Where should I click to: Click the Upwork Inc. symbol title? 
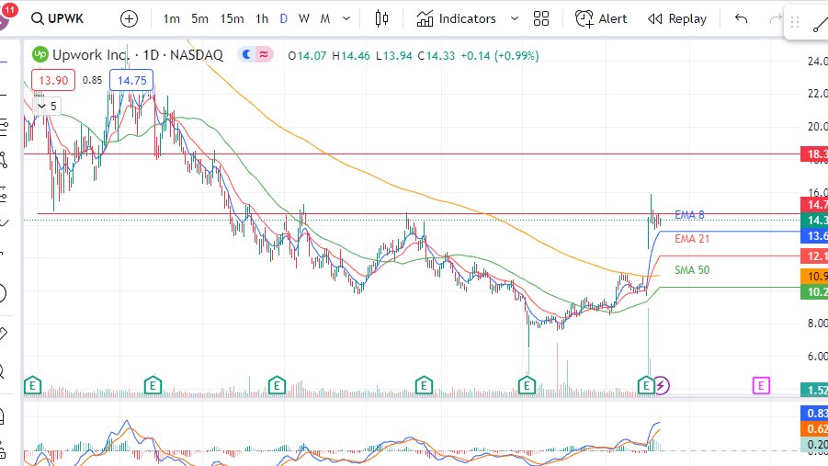[x=138, y=55]
